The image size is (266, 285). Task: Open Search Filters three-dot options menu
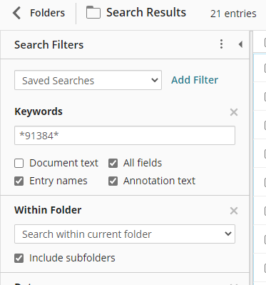pos(221,44)
